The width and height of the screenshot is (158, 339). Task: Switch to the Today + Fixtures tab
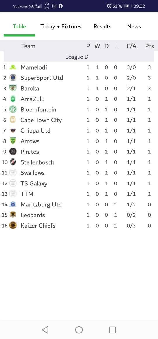(x=61, y=27)
